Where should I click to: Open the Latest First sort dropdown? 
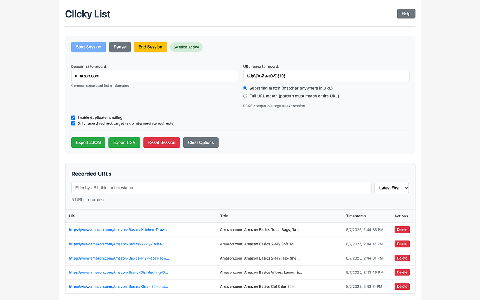point(391,188)
